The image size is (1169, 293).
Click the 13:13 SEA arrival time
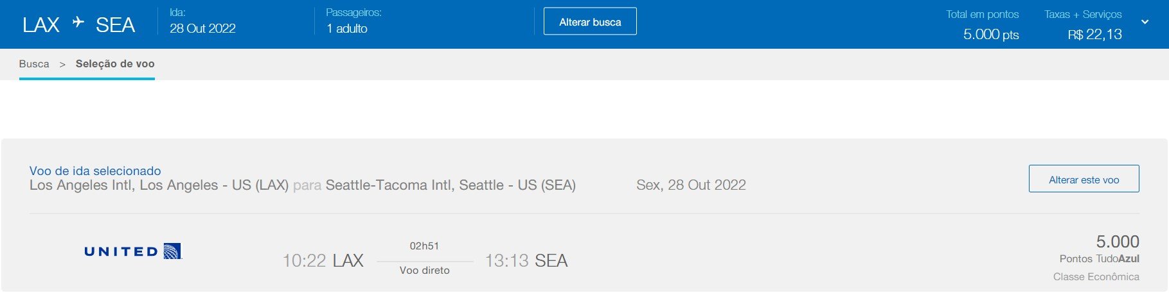(x=526, y=261)
